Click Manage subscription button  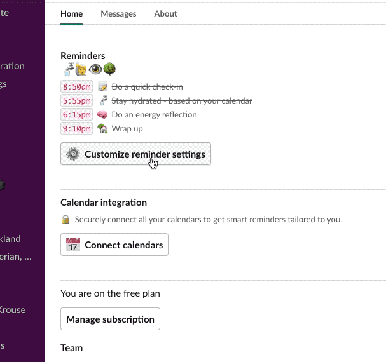click(110, 319)
